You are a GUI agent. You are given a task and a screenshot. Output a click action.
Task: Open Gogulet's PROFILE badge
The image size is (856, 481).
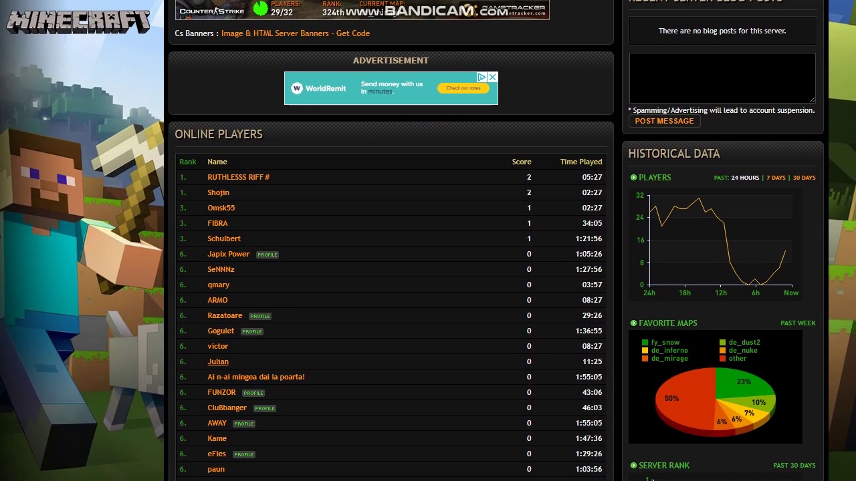pos(252,331)
